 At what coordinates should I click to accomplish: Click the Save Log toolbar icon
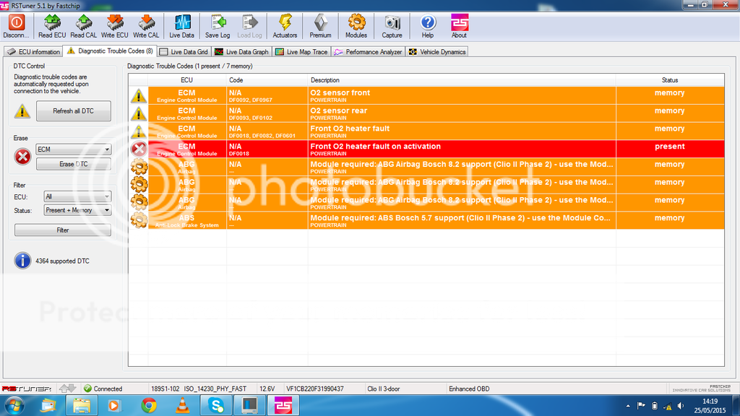pyautogui.click(x=218, y=26)
